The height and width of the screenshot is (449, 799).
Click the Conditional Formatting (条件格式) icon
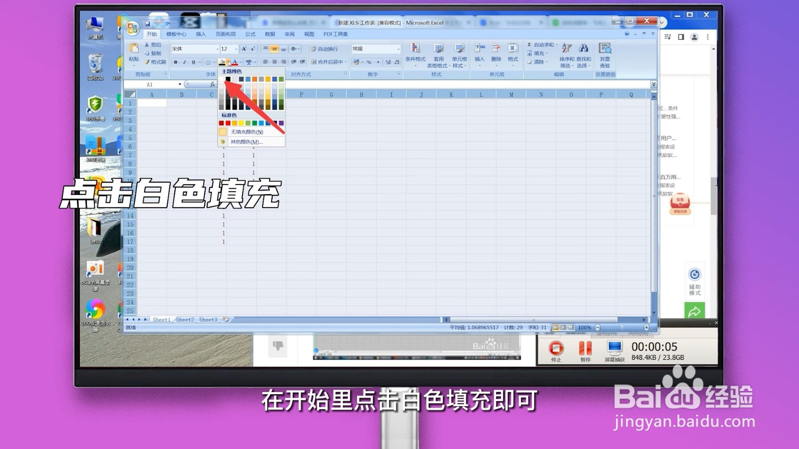[415, 48]
